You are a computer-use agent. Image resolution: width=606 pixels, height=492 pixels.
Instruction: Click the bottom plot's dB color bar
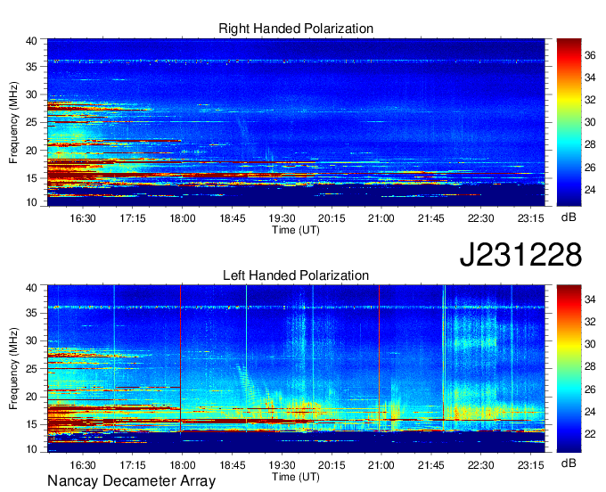[x=569, y=369]
